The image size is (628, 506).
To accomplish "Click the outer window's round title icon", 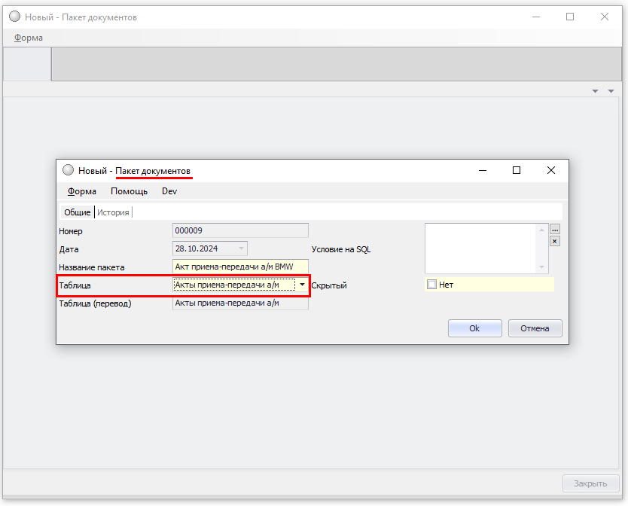I will 14,17.
